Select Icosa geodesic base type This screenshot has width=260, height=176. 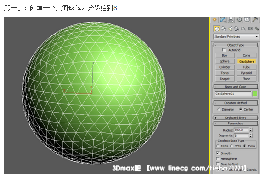(x=249, y=146)
